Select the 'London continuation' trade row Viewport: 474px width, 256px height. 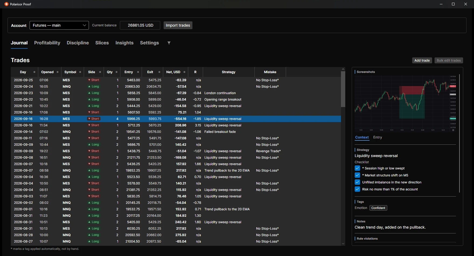click(x=176, y=93)
